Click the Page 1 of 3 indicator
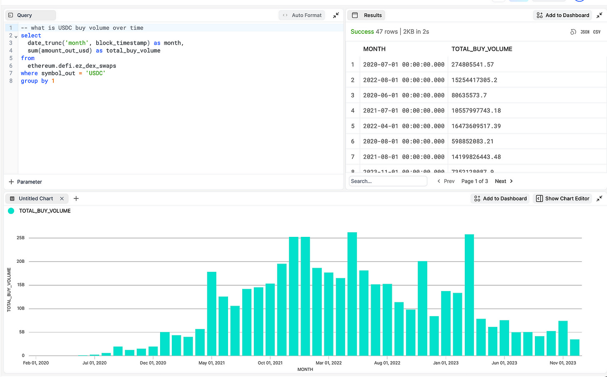 click(x=474, y=181)
